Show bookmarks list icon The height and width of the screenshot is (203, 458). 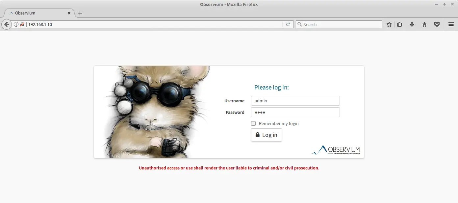pos(399,24)
